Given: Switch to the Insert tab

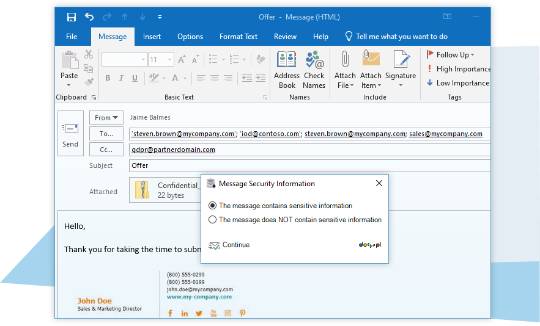Looking at the screenshot, I should click(152, 37).
